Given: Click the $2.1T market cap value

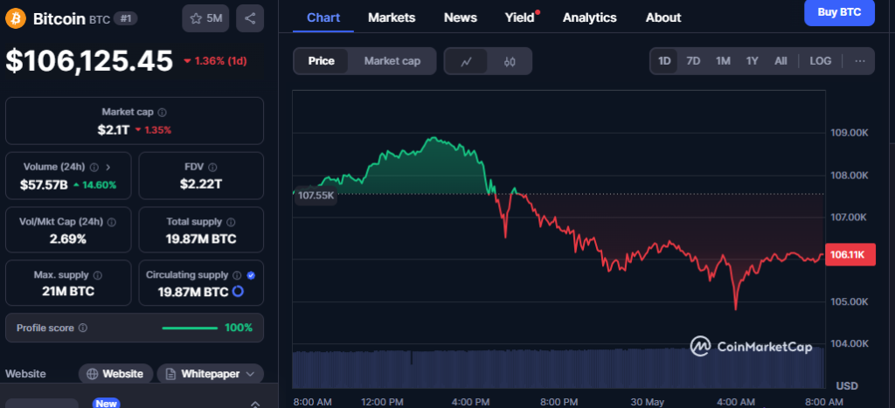Looking at the screenshot, I should click(113, 129).
